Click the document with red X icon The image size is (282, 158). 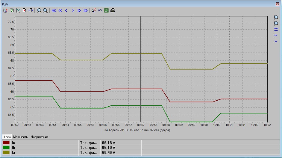[x=25, y=10]
